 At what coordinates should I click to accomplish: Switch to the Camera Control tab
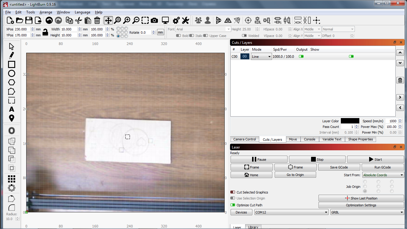(x=245, y=139)
